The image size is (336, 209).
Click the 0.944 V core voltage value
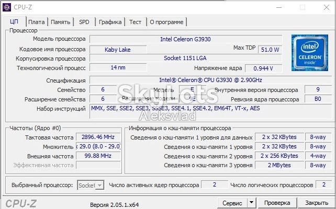(263, 68)
